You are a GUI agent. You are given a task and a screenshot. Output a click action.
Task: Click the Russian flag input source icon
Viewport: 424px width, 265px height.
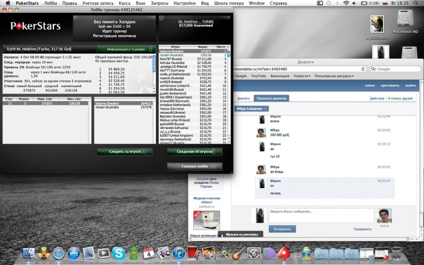click(x=385, y=3)
